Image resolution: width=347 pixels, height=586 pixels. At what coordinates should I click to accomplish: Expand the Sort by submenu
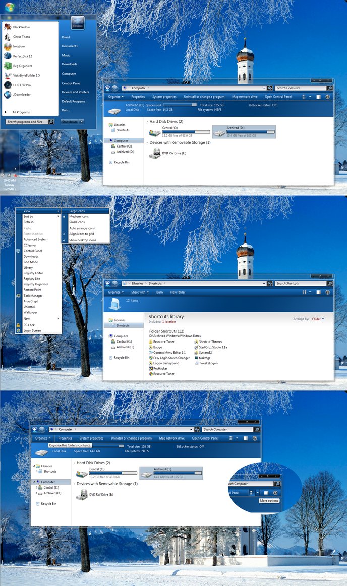click(29, 216)
